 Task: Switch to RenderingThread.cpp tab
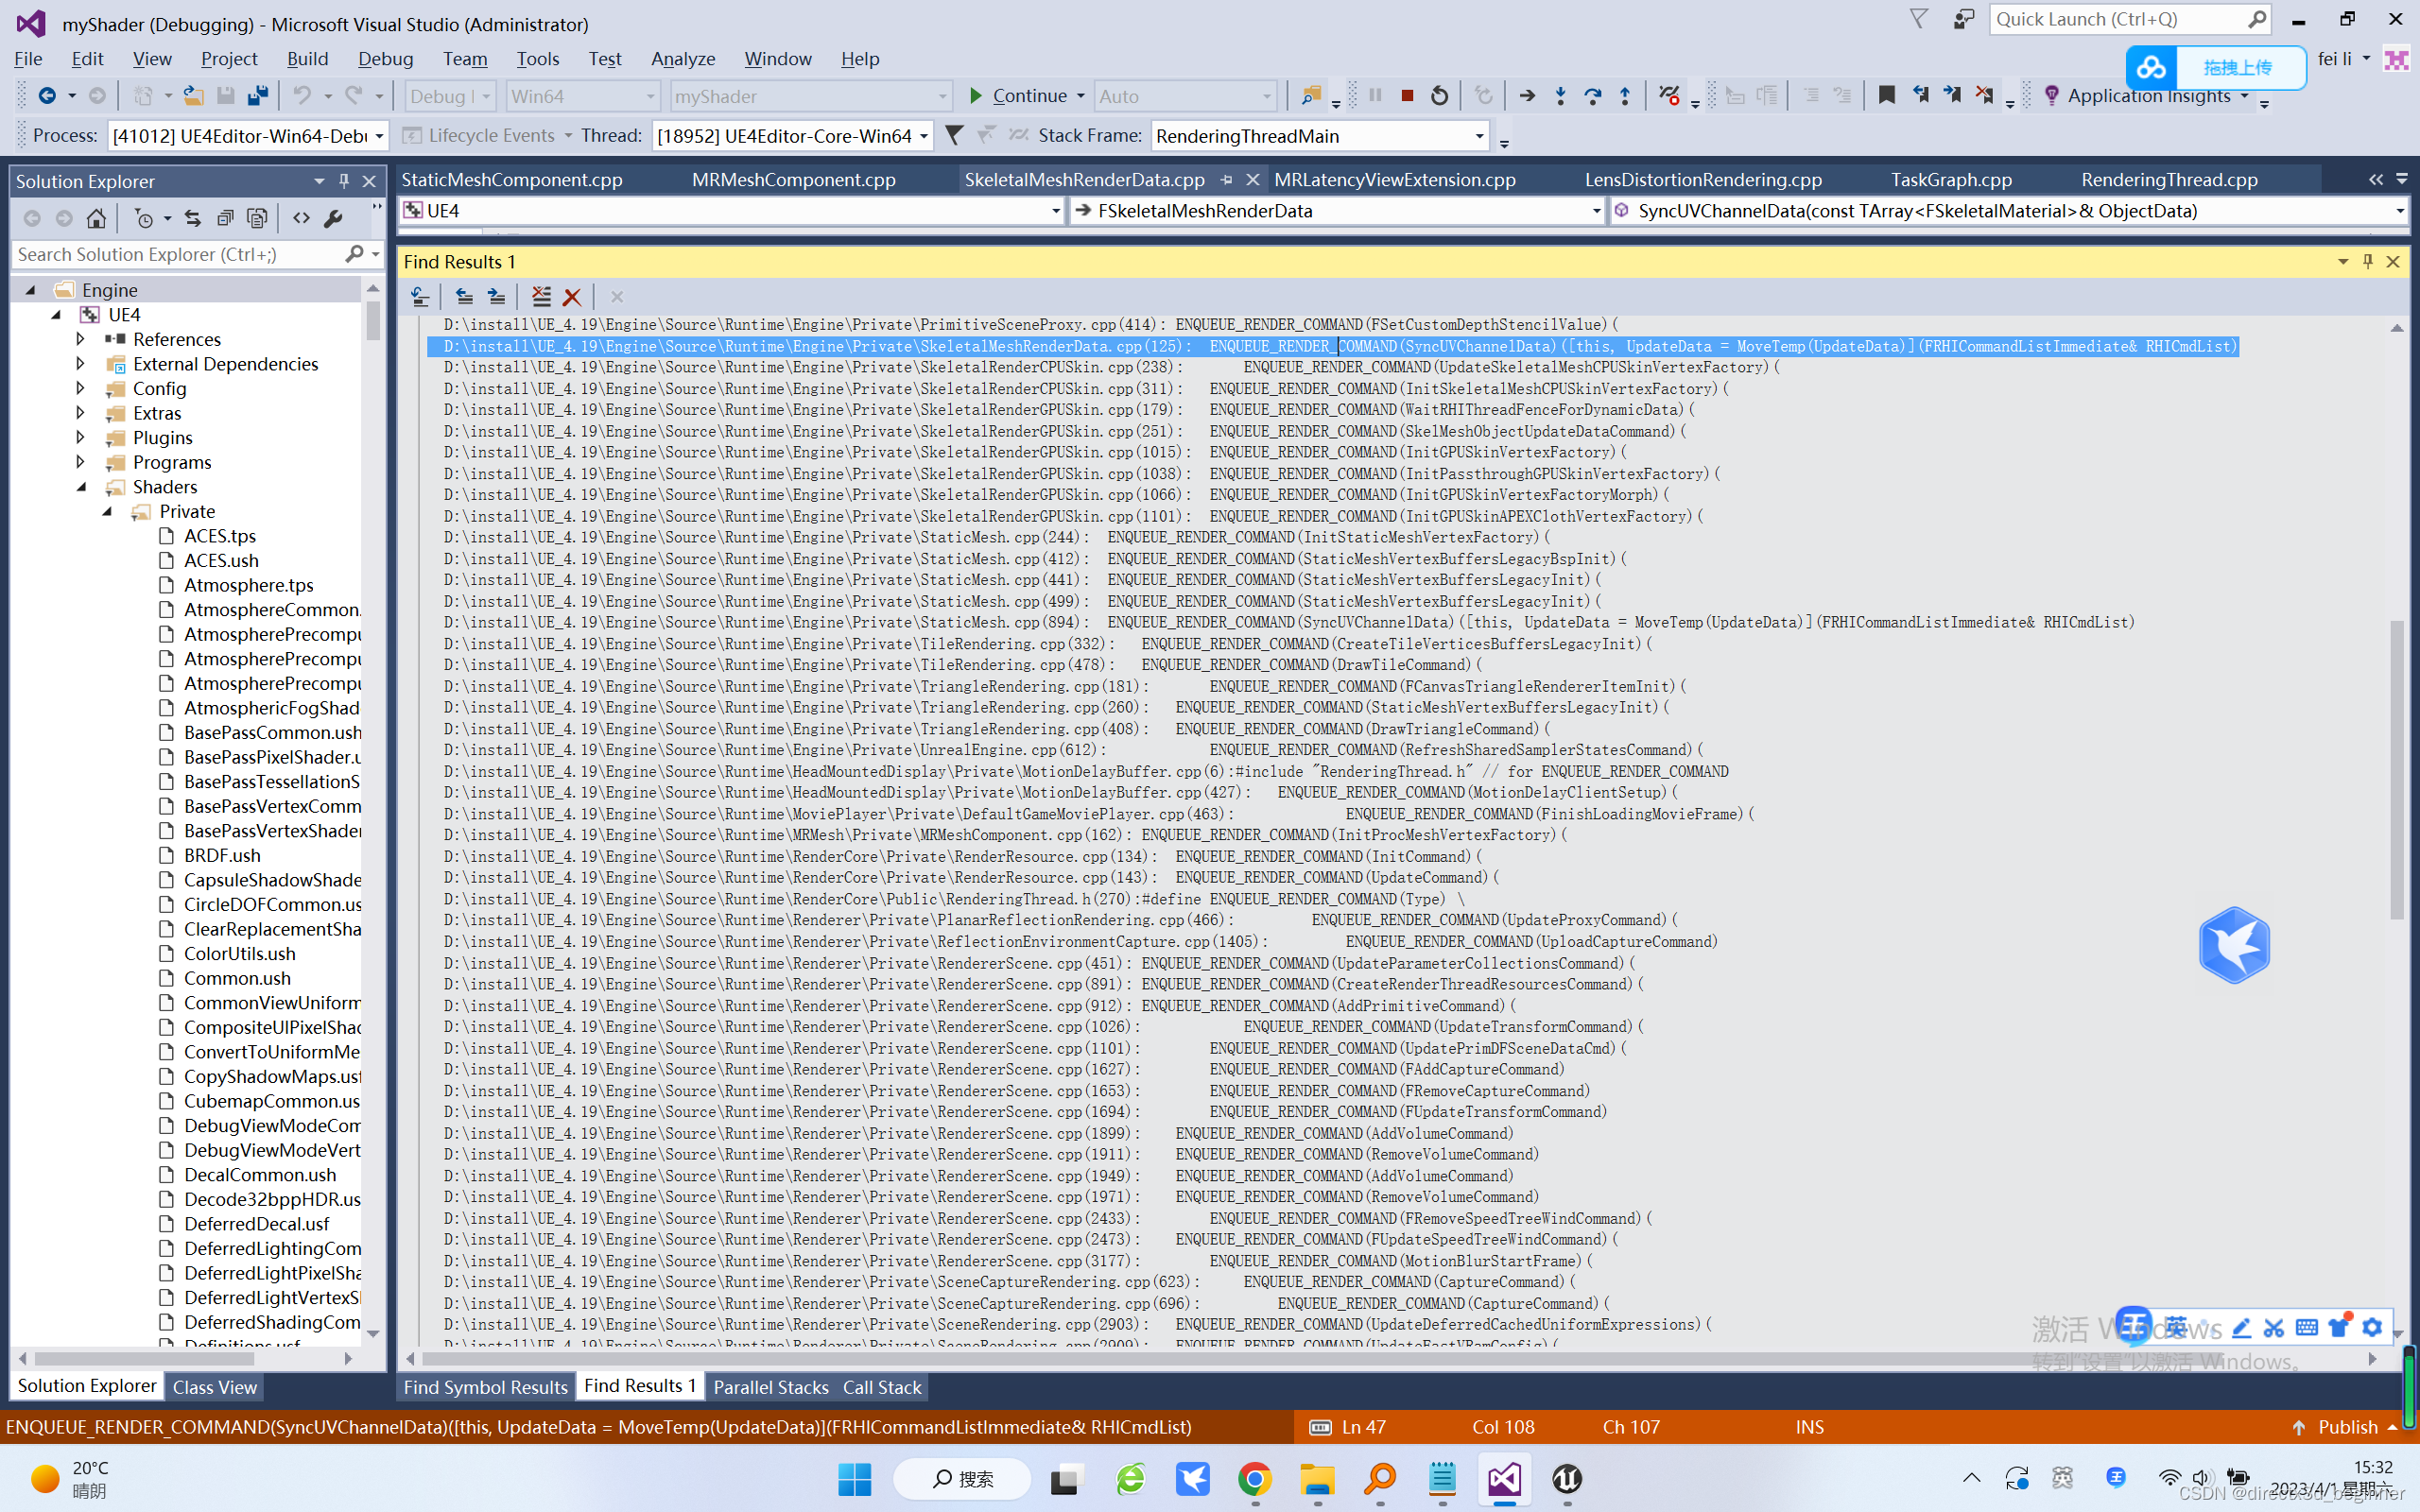click(x=2169, y=180)
